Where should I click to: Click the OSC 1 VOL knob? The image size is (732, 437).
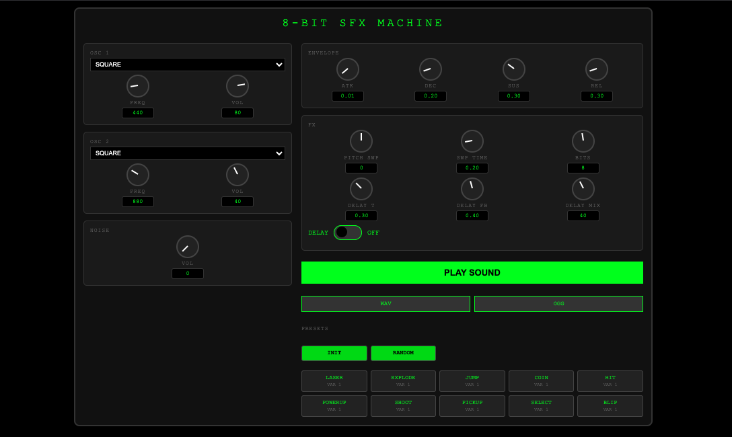[237, 86]
